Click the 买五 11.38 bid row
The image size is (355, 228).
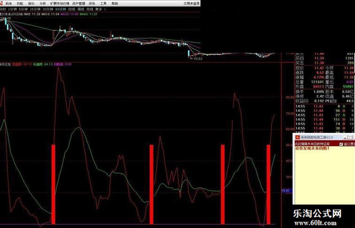tap(325, 63)
